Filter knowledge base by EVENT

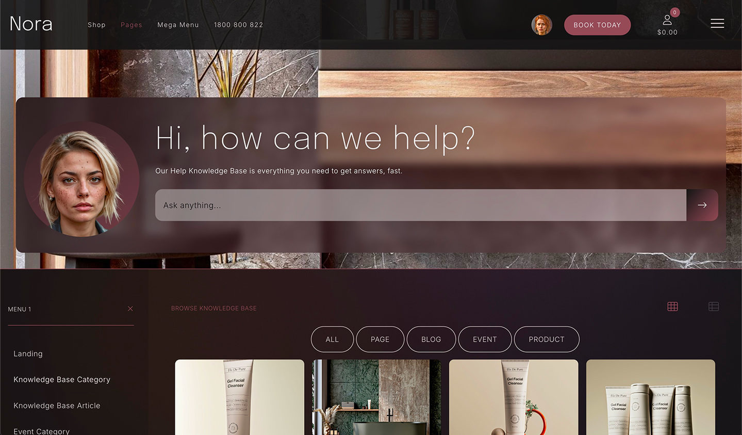coord(485,340)
